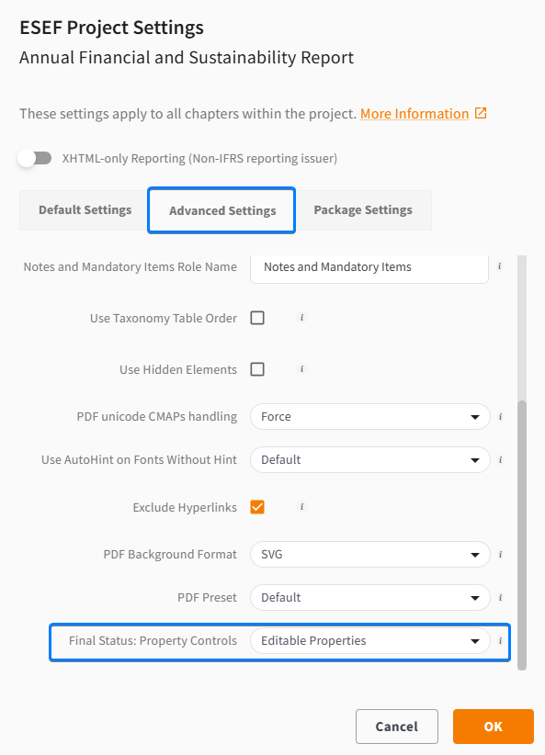Viewport: 545px width, 755px height.
Task: Click the orange OK button
Action: coord(494,727)
